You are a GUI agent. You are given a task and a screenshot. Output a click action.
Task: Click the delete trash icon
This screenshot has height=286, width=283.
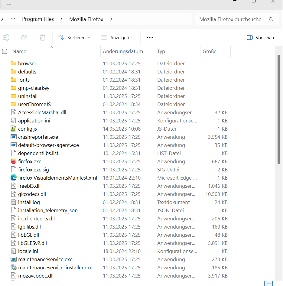(x=42, y=37)
